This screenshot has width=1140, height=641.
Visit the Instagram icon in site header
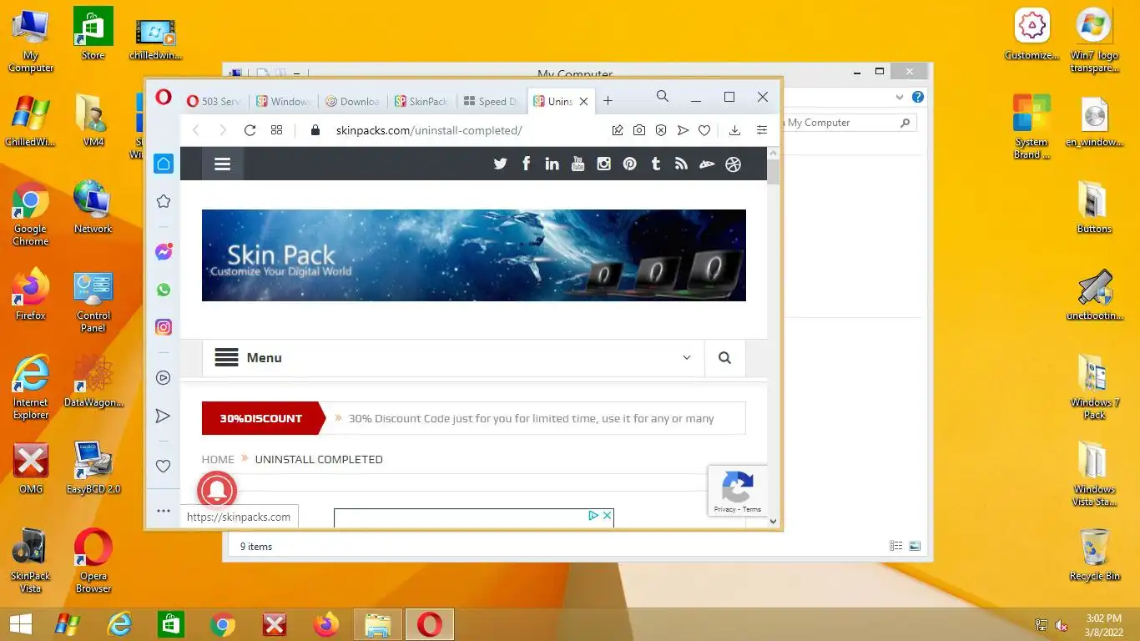[x=603, y=164]
